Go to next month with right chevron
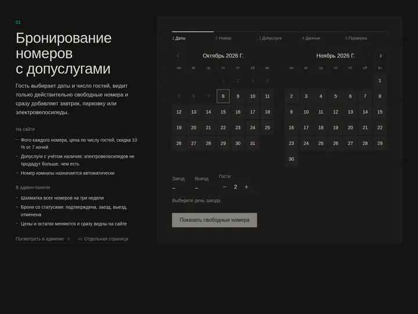The width and height of the screenshot is (418, 314). tap(381, 56)
